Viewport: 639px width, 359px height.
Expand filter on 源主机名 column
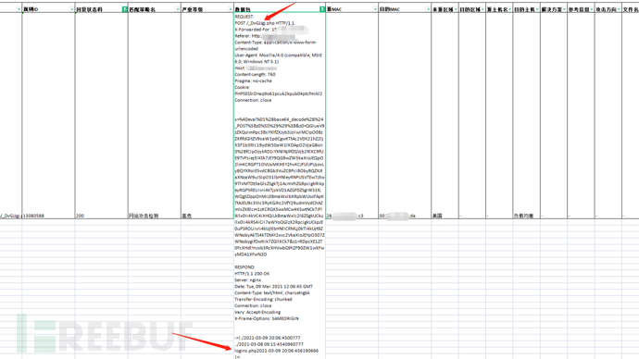[510, 9]
